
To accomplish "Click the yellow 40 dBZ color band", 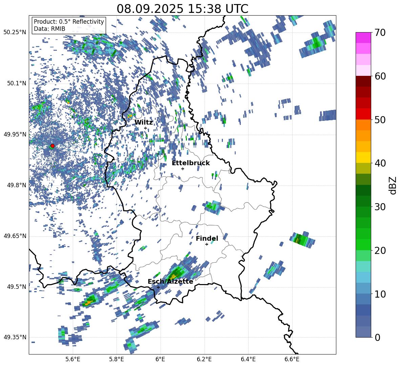I will point(363,157).
